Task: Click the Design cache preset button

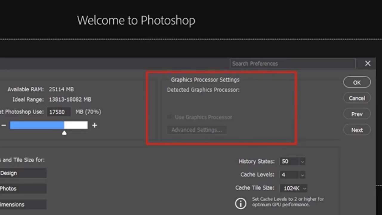Action: 23,173
